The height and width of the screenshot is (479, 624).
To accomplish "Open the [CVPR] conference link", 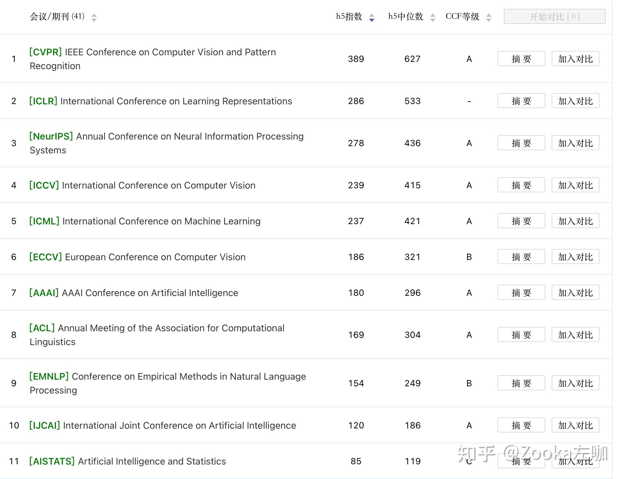I will [46, 52].
